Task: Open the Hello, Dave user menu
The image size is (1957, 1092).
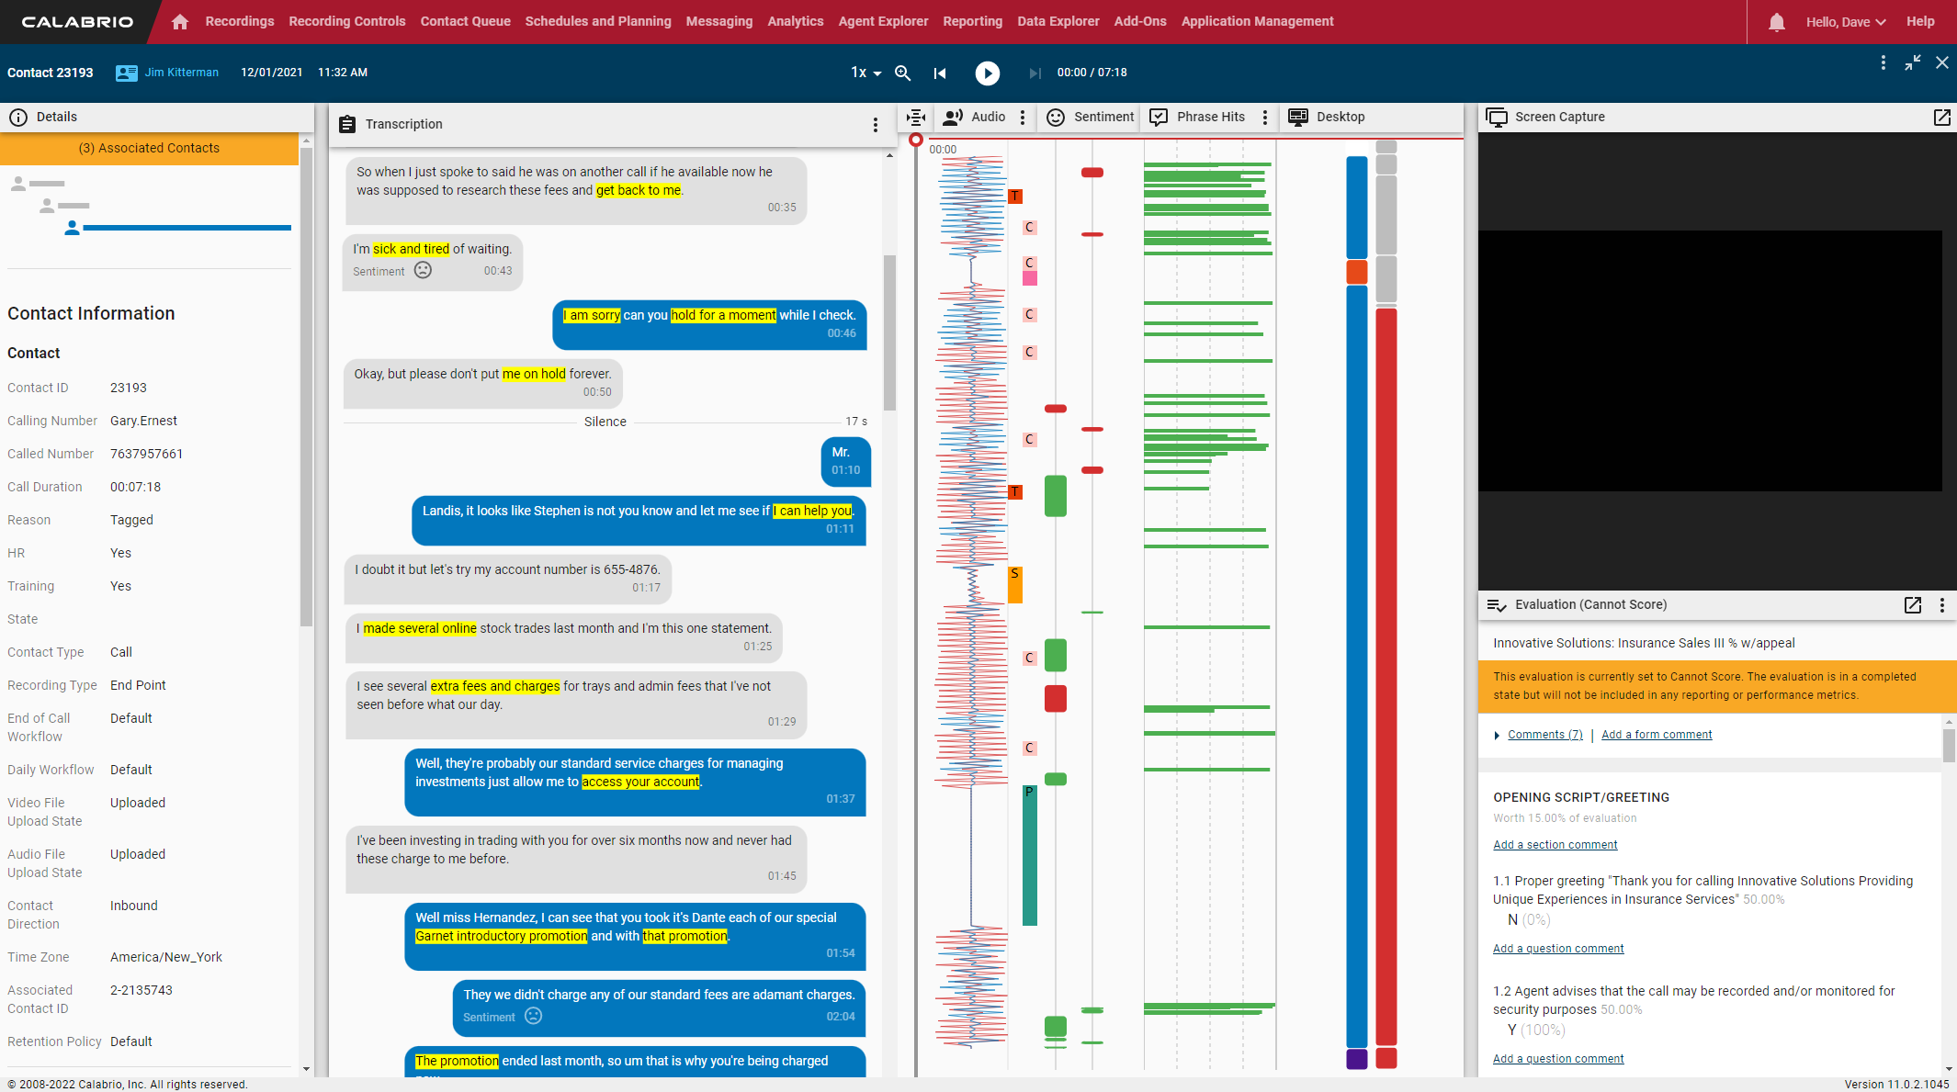Action: coord(1845,22)
